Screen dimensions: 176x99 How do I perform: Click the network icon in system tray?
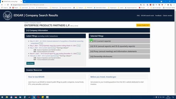(x=158, y=97)
